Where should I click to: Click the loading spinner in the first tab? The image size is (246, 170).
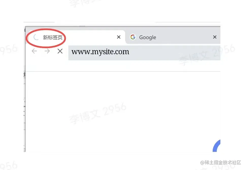[36, 37]
